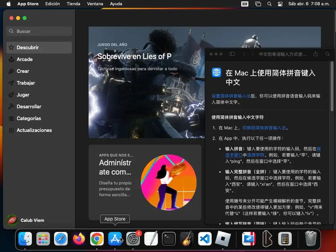The height and width of the screenshot is (252, 336).
Task: Select Desarrollar in the sidebar
Action: [39, 107]
